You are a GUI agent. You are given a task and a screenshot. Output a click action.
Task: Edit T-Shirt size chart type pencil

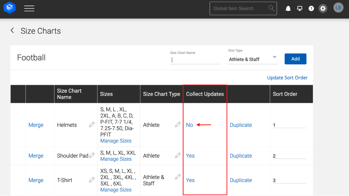click(178, 177)
